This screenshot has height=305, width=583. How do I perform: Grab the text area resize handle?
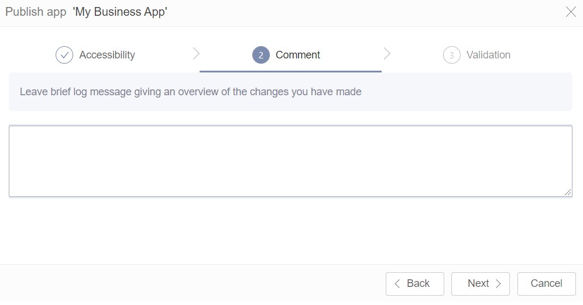pyautogui.click(x=568, y=192)
